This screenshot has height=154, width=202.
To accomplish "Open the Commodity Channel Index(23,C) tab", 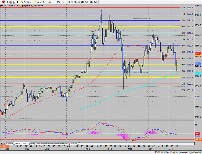I will 57,144.
